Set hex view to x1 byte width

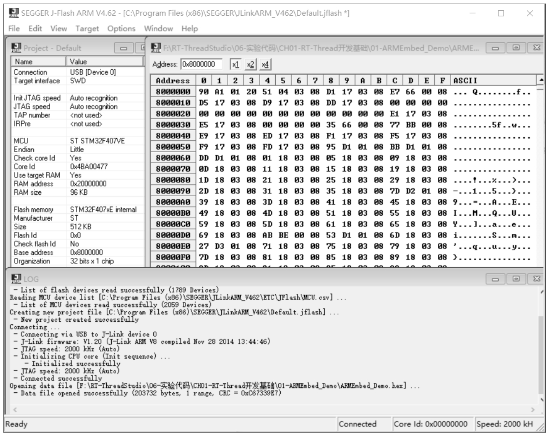click(235, 64)
